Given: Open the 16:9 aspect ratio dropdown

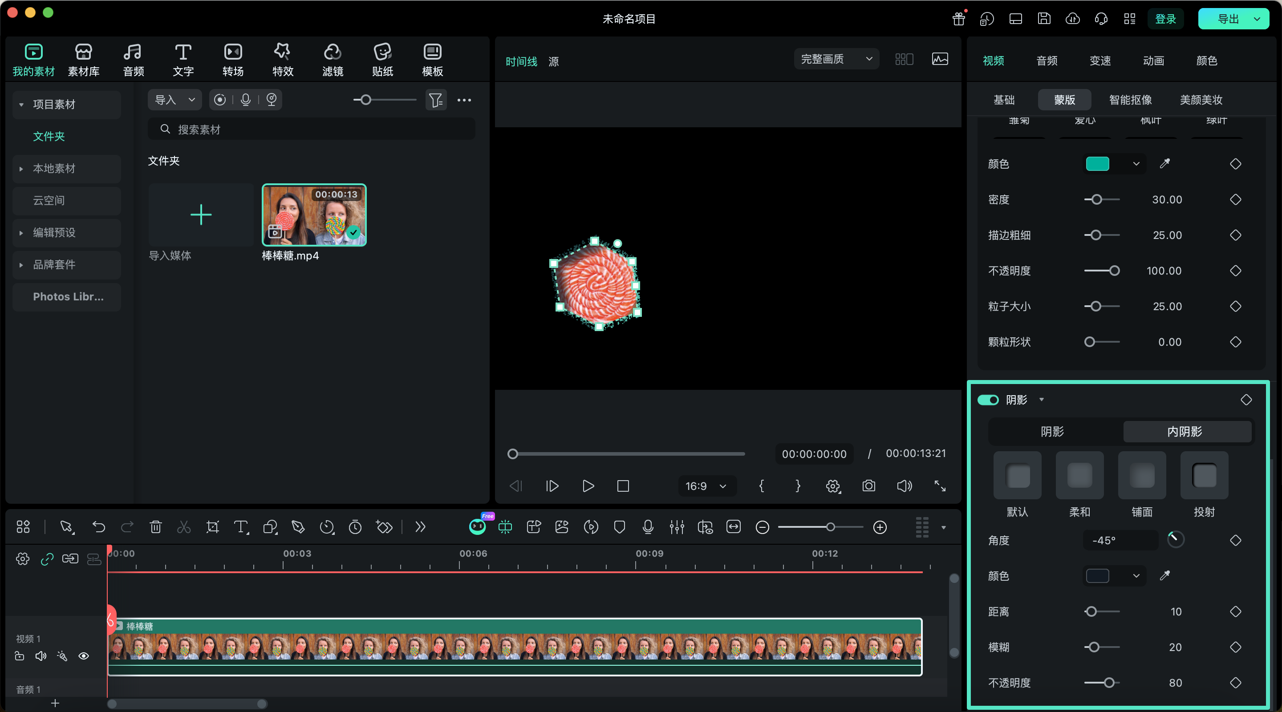Looking at the screenshot, I should [706, 485].
